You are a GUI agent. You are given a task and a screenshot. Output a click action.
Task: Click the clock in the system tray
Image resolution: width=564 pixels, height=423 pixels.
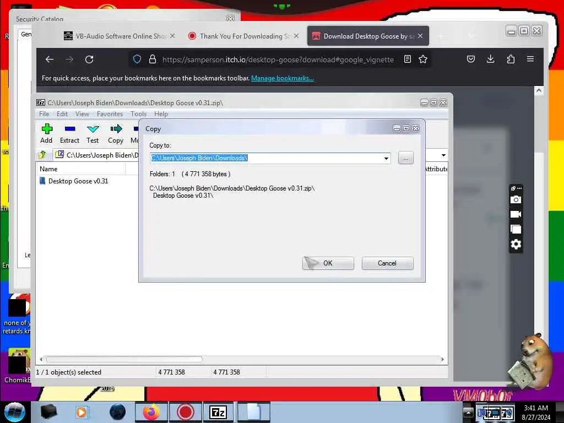pyautogui.click(x=536, y=412)
